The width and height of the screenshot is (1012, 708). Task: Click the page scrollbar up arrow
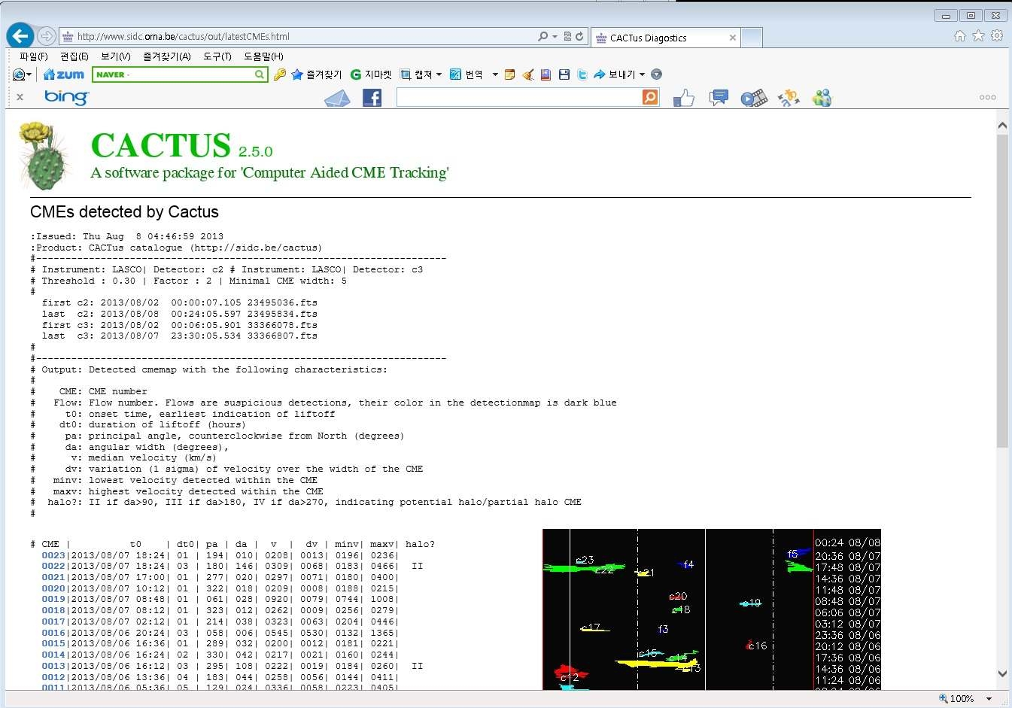point(1002,126)
